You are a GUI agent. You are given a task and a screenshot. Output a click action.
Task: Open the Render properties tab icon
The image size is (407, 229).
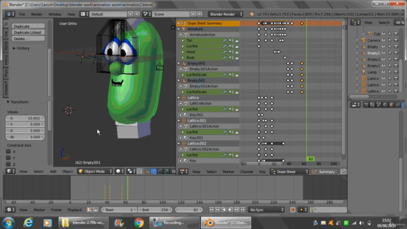click(x=366, y=104)
